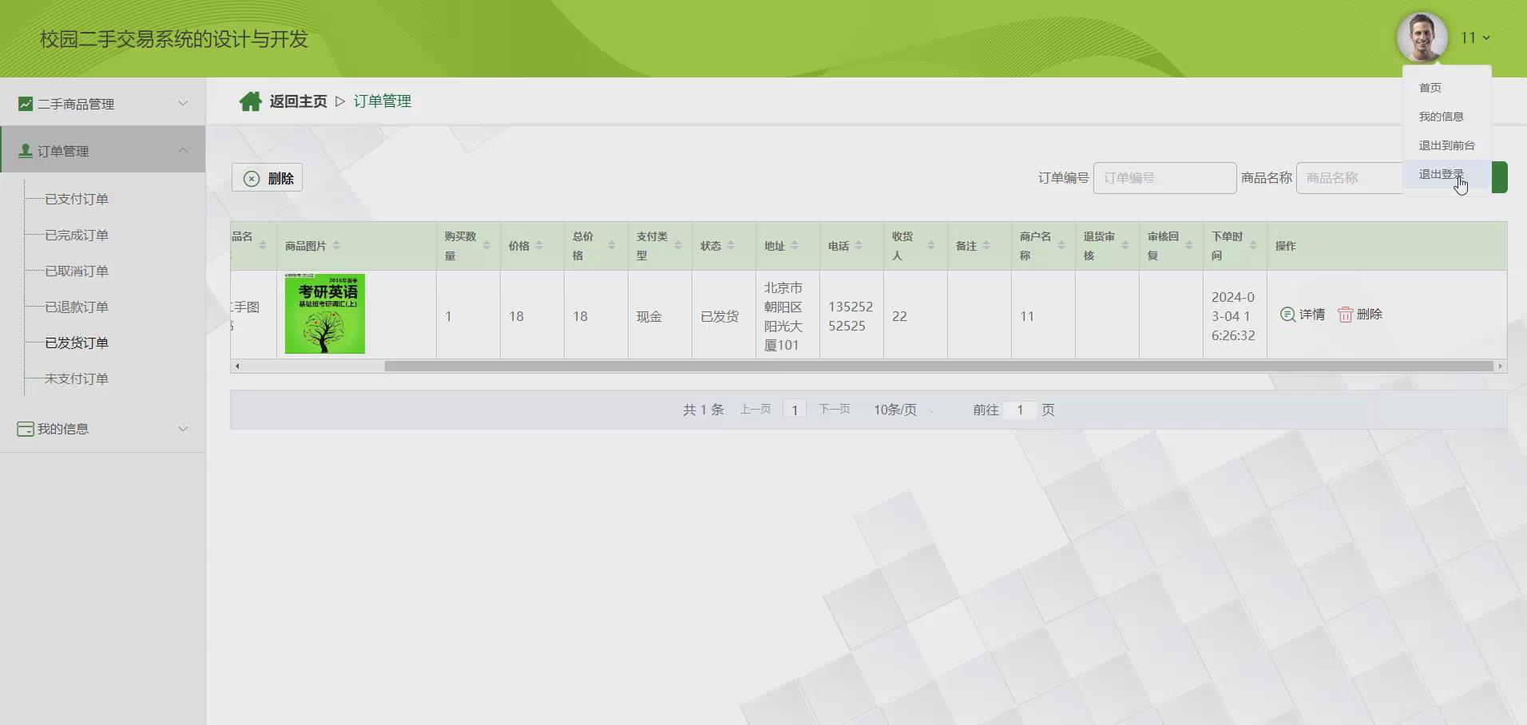1527x725 pixels.
Task: Click the 删除 button above the table
Action: [267, 178]
